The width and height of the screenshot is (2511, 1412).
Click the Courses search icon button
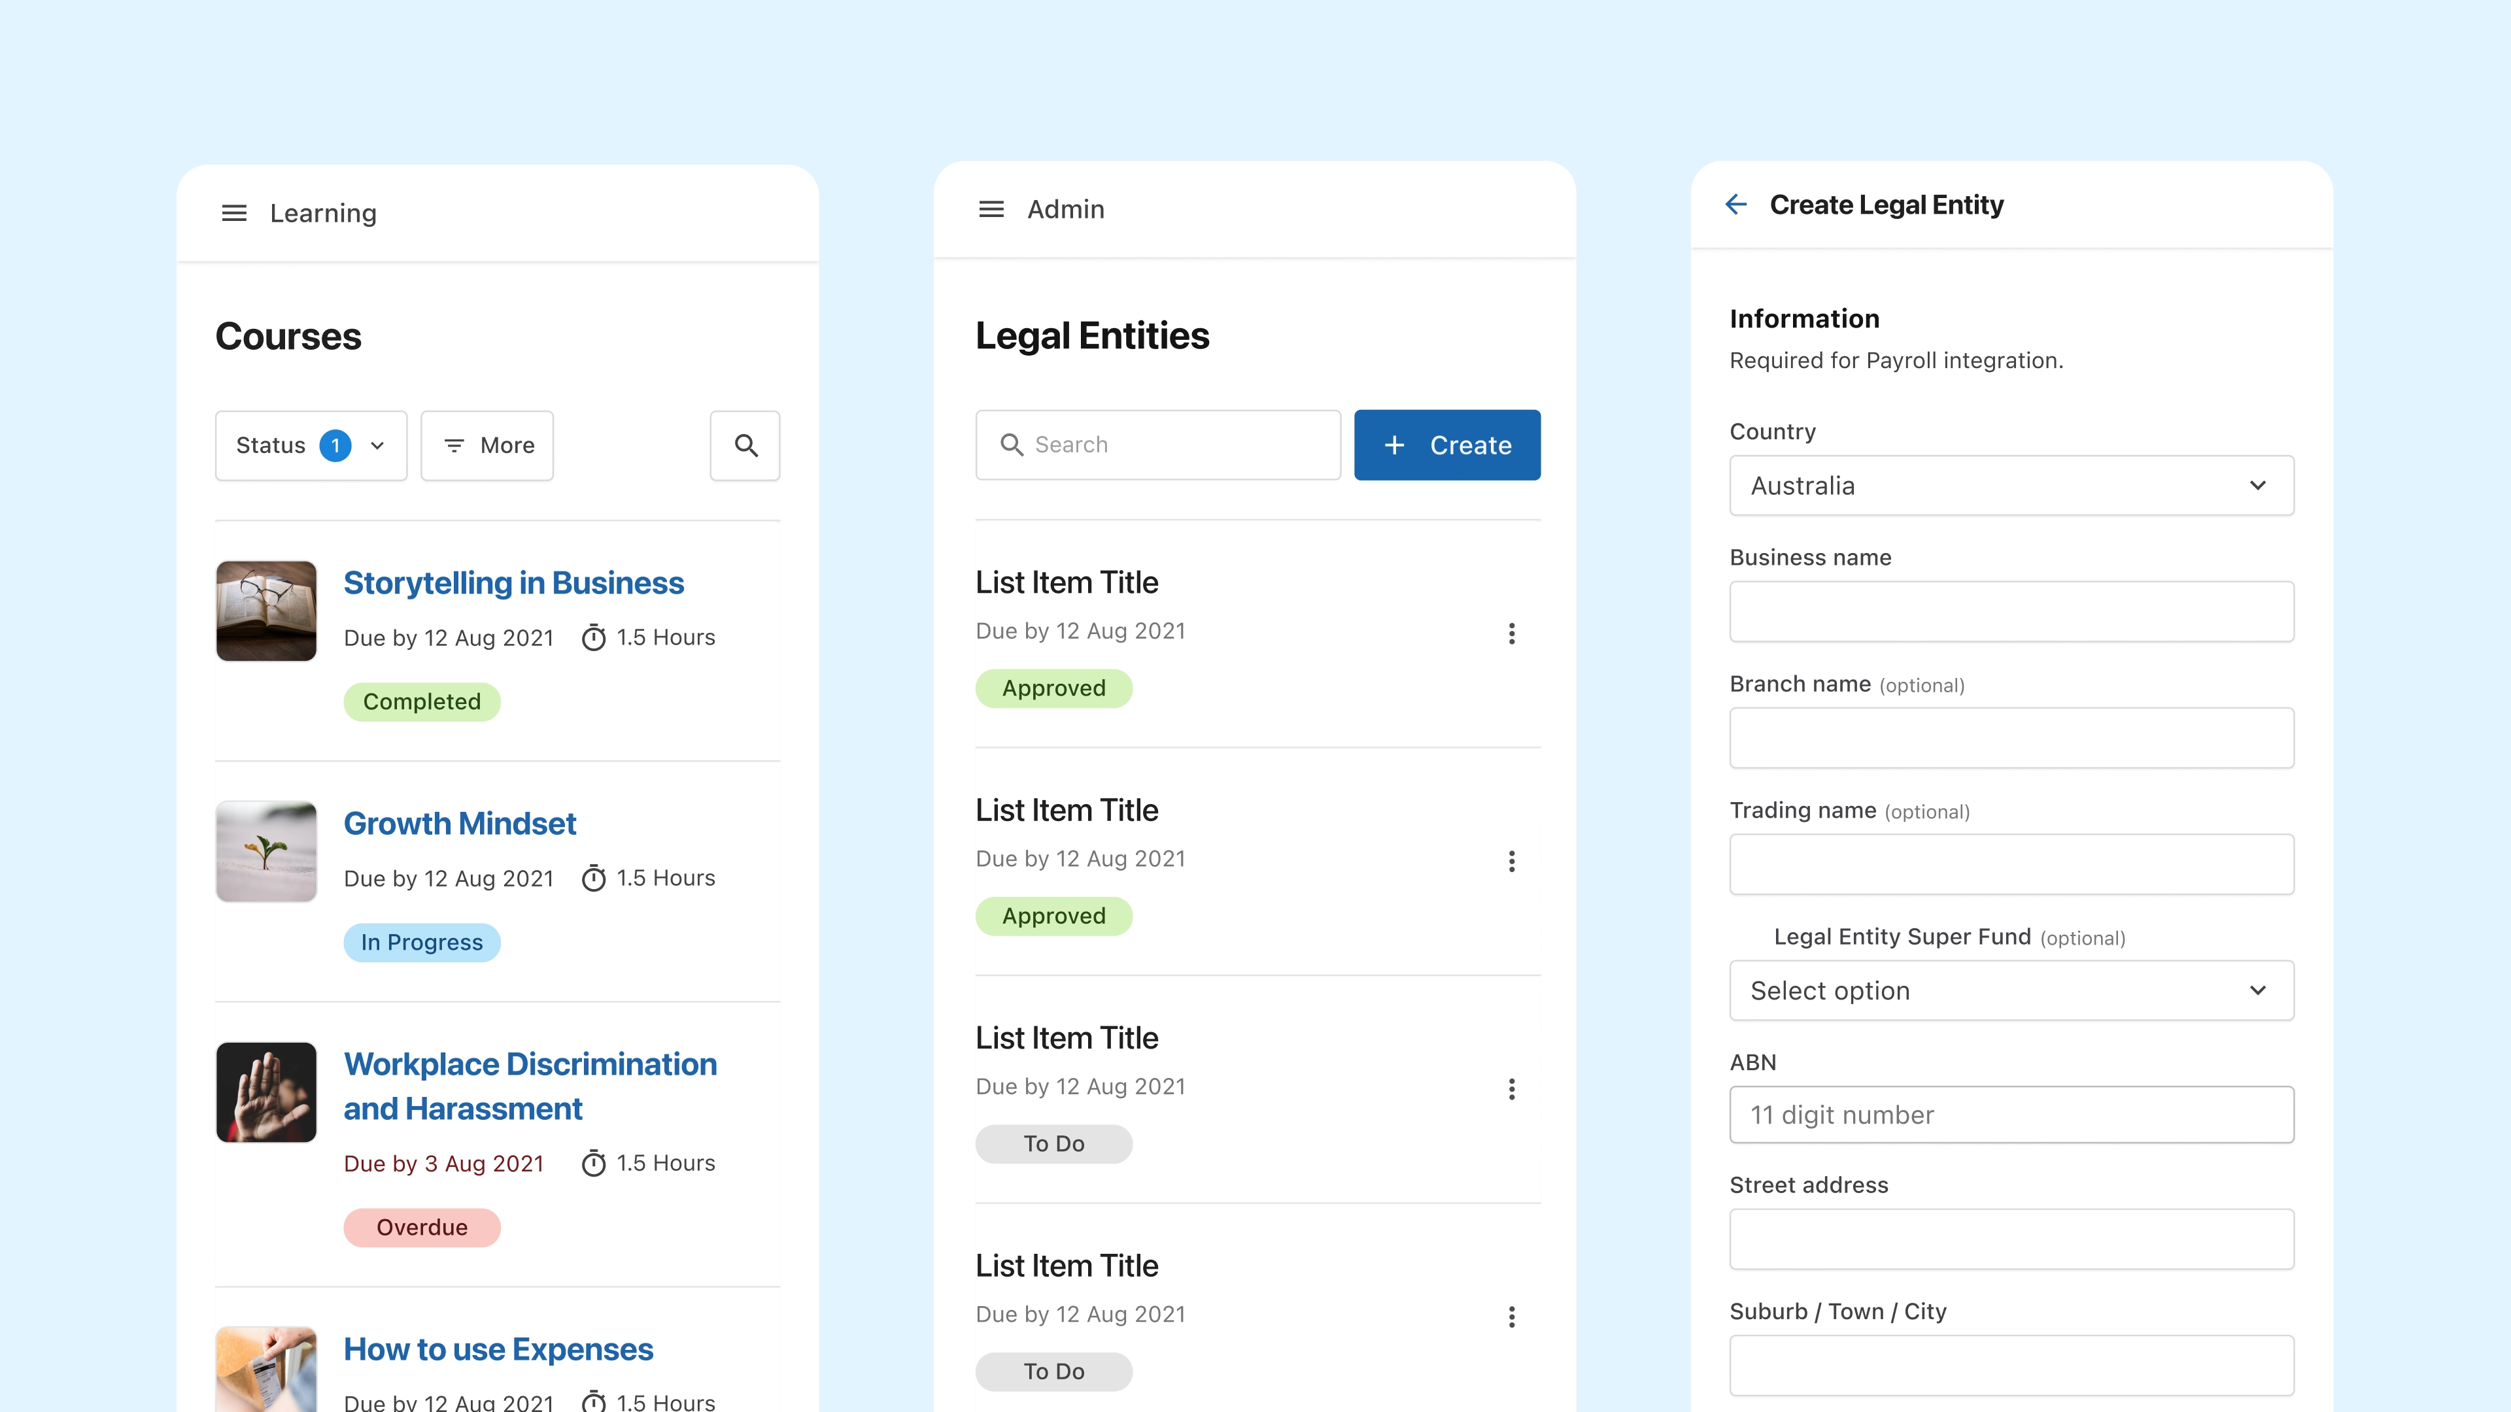click(745, 445)
